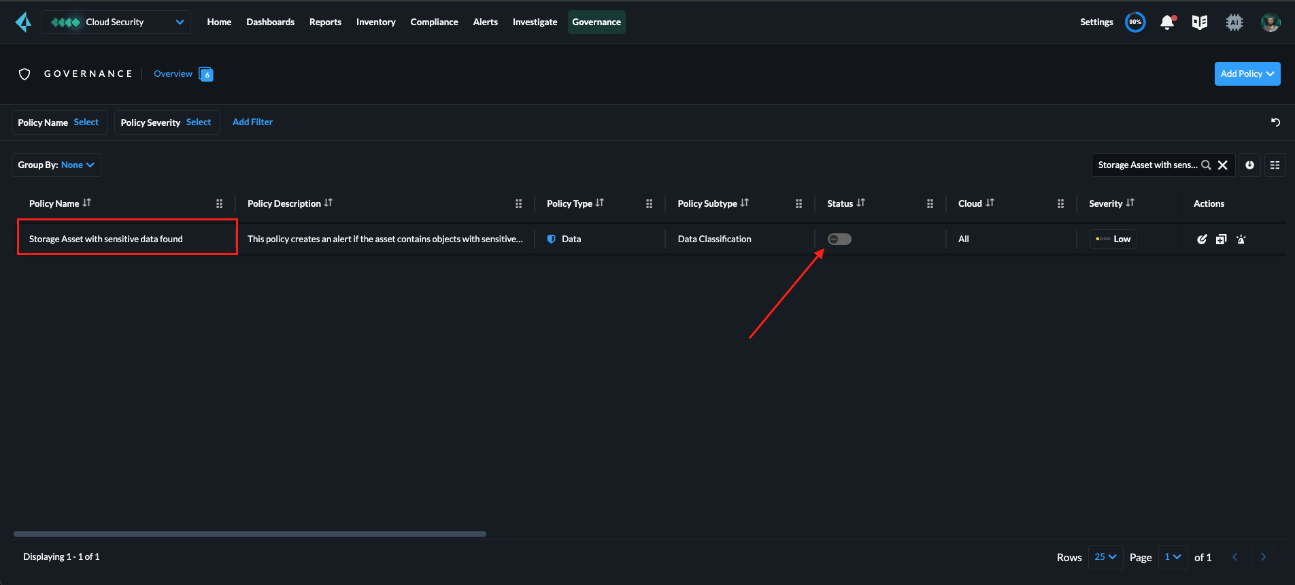Screen dimensions: 1295x585
Task: Open the AI assistant chip icon
Action: (x=1234, y=22)
